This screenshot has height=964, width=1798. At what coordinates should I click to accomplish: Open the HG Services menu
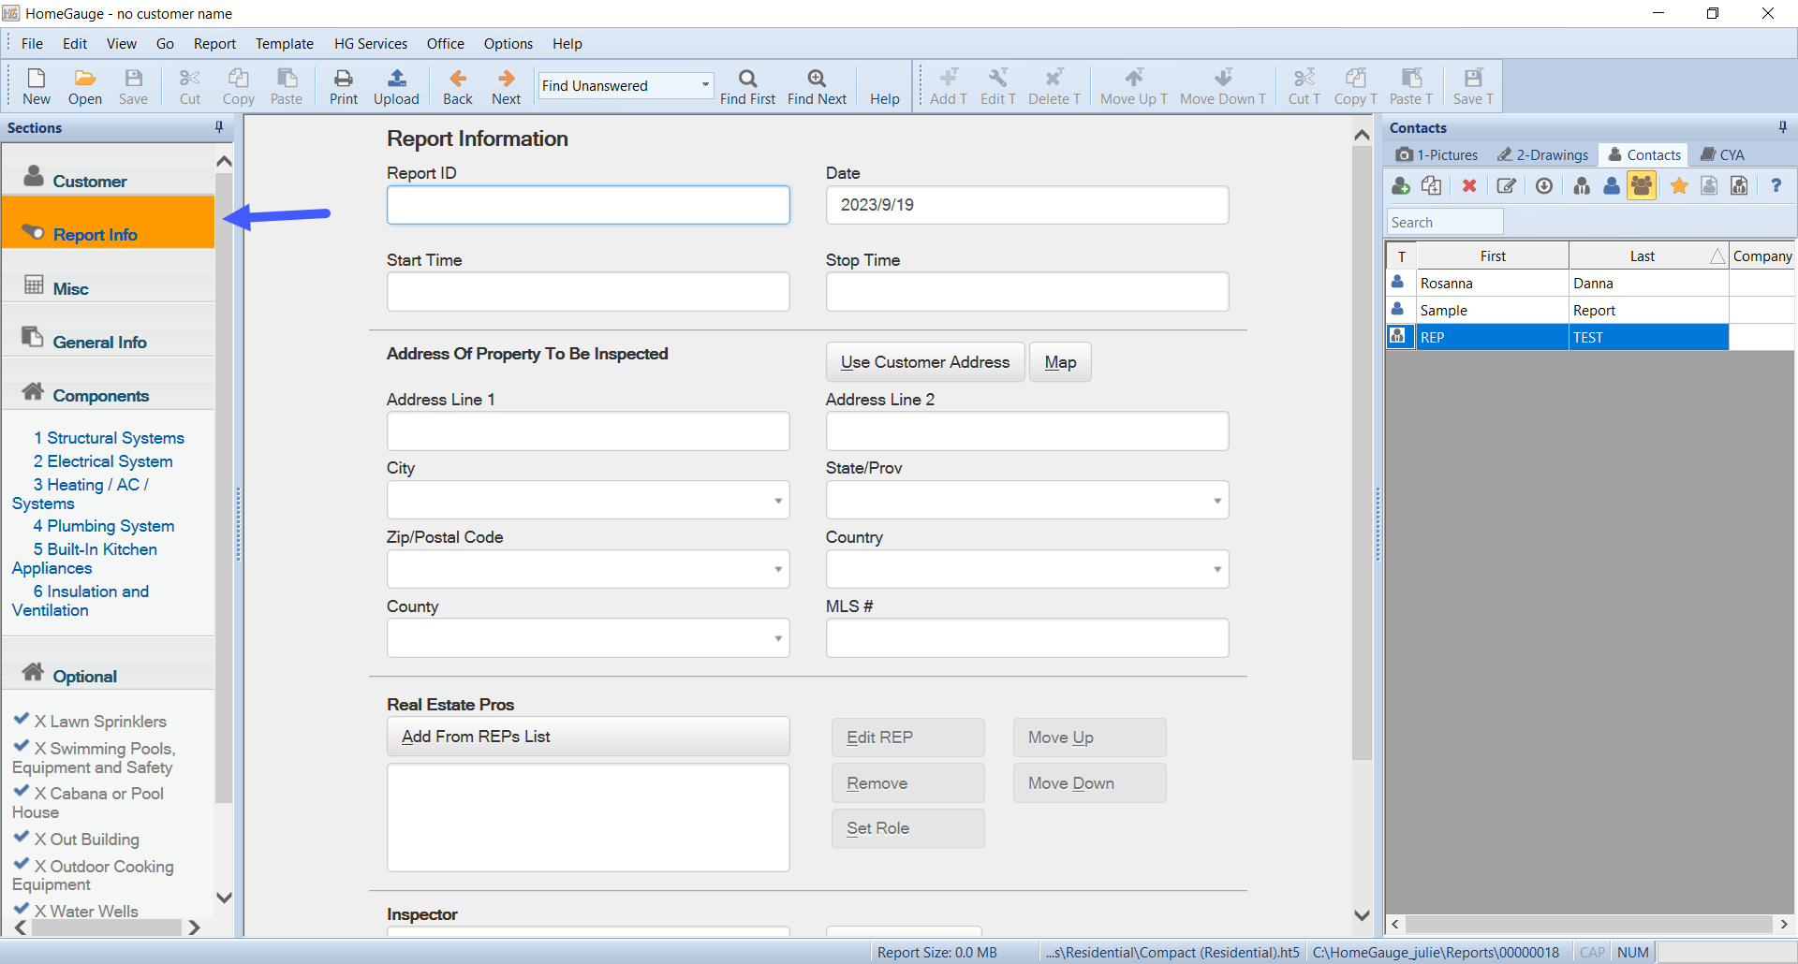coord(370,44)
